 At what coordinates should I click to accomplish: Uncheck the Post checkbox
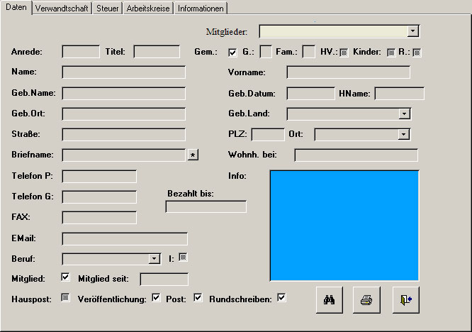point(198,298)
